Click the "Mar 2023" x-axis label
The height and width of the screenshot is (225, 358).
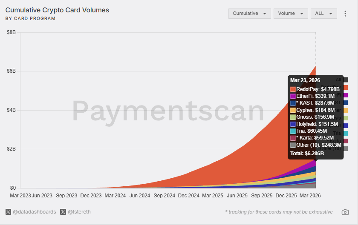(20, 196)
